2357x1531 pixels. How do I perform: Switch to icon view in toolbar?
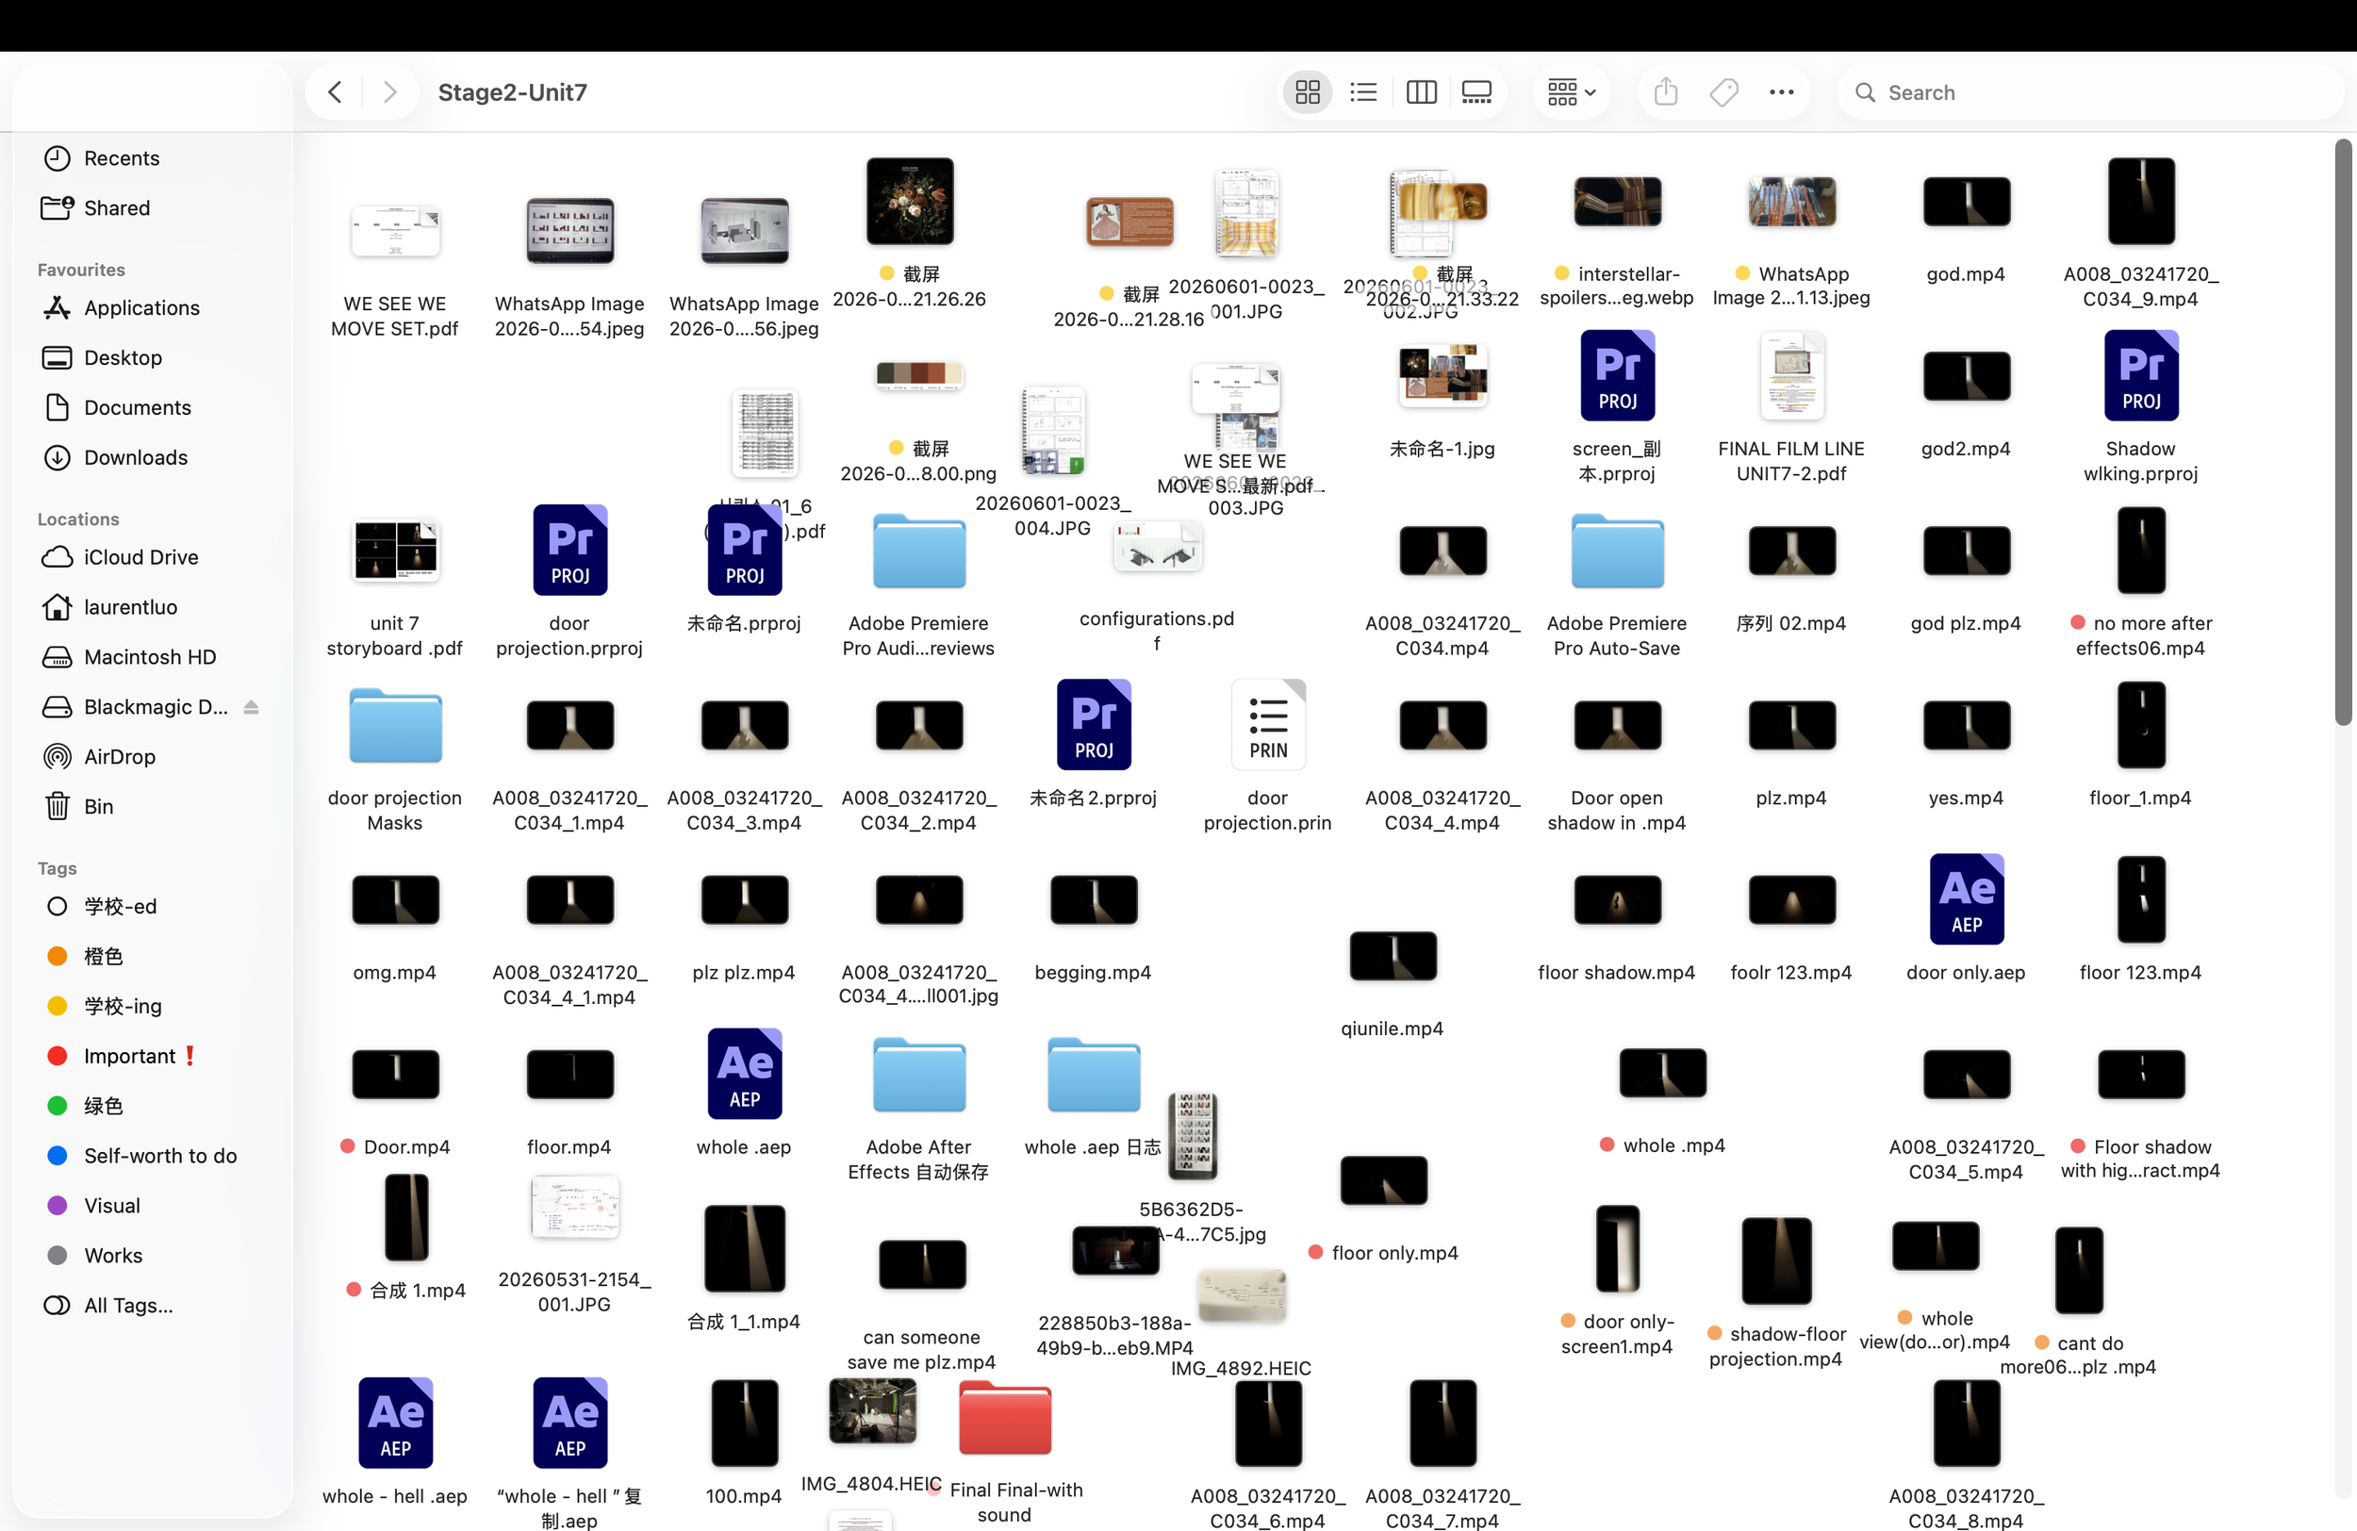click(1308, 92)
